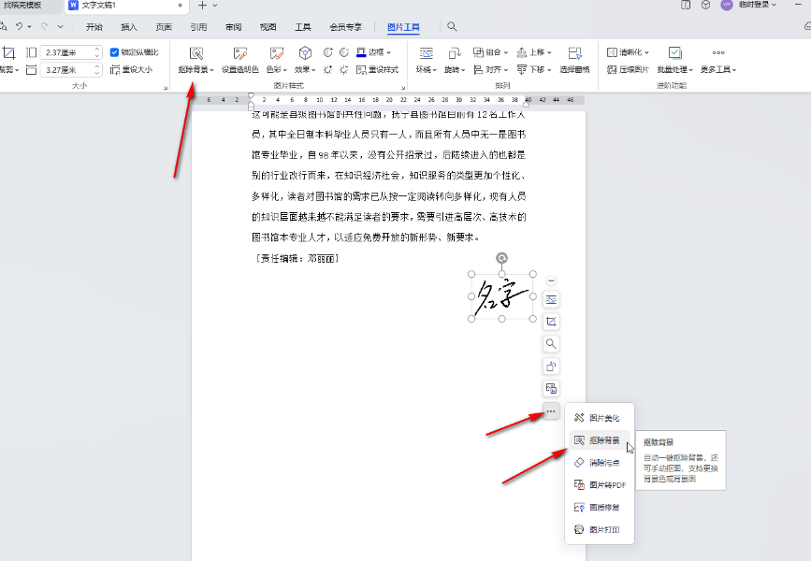The image size is (811, 561).
Task: Click the search icon in menu bar
Action: [x=452, y=26]
